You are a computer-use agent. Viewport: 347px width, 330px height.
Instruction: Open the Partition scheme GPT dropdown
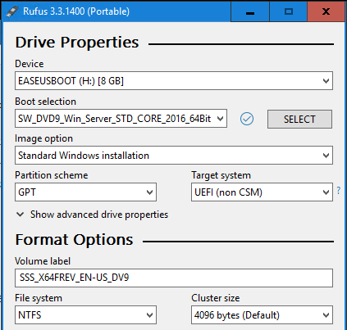85,192
